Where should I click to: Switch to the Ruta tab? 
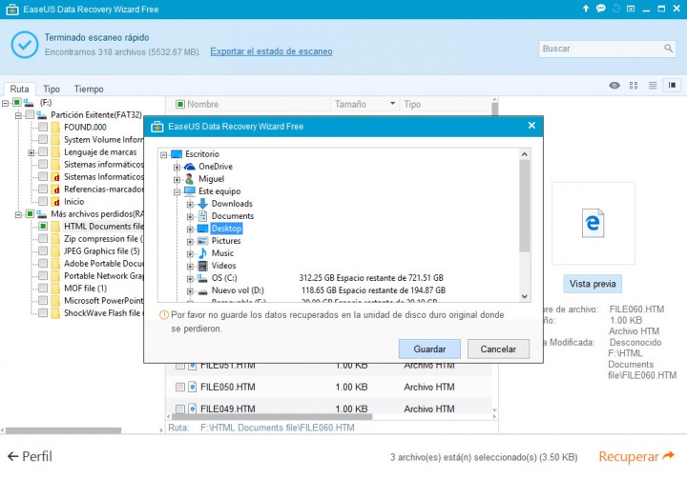(19, 89)
